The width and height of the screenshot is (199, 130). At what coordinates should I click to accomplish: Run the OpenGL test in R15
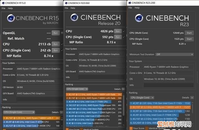point(55,33)
